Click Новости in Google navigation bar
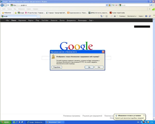Viewport: 155px width, 124px height. tap(54, 20)
